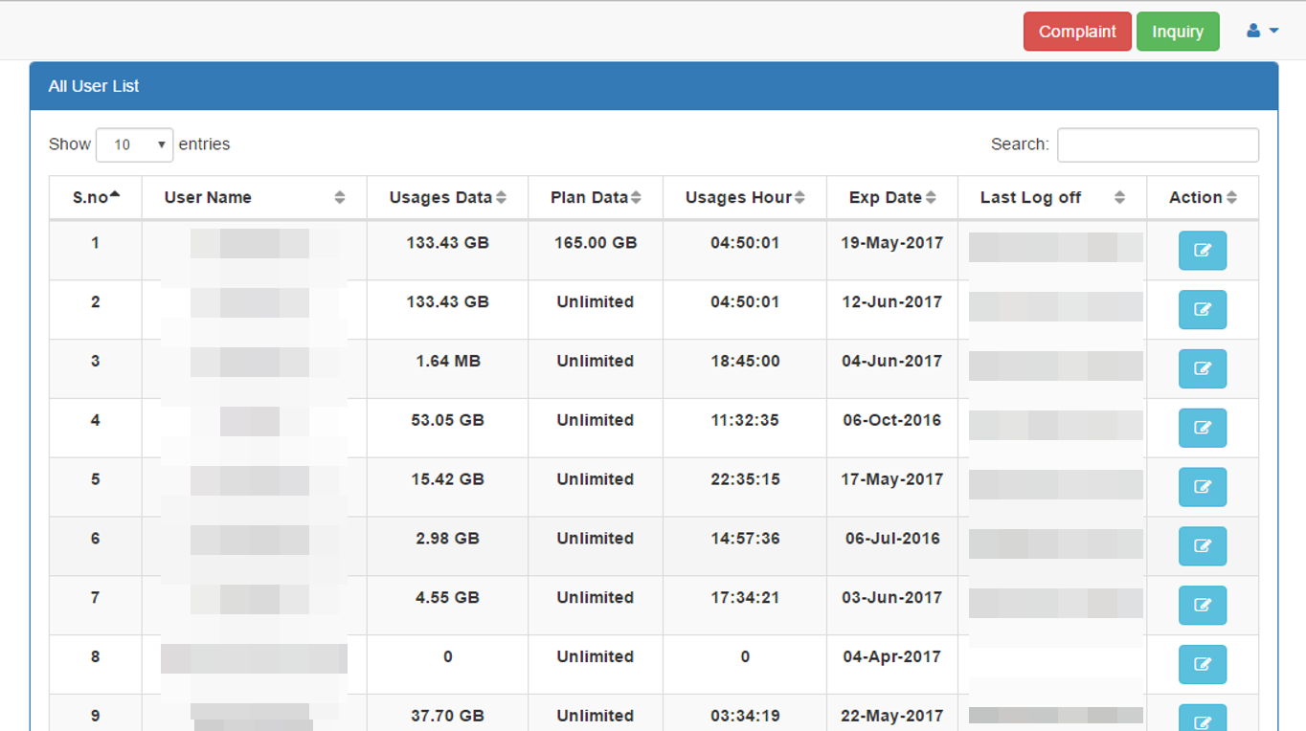
Task: Open the user account dropdown menu
Action: [1262, 31]
